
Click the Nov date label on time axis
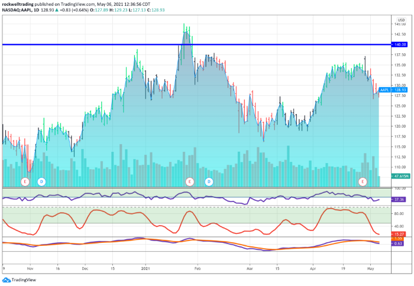30,269
